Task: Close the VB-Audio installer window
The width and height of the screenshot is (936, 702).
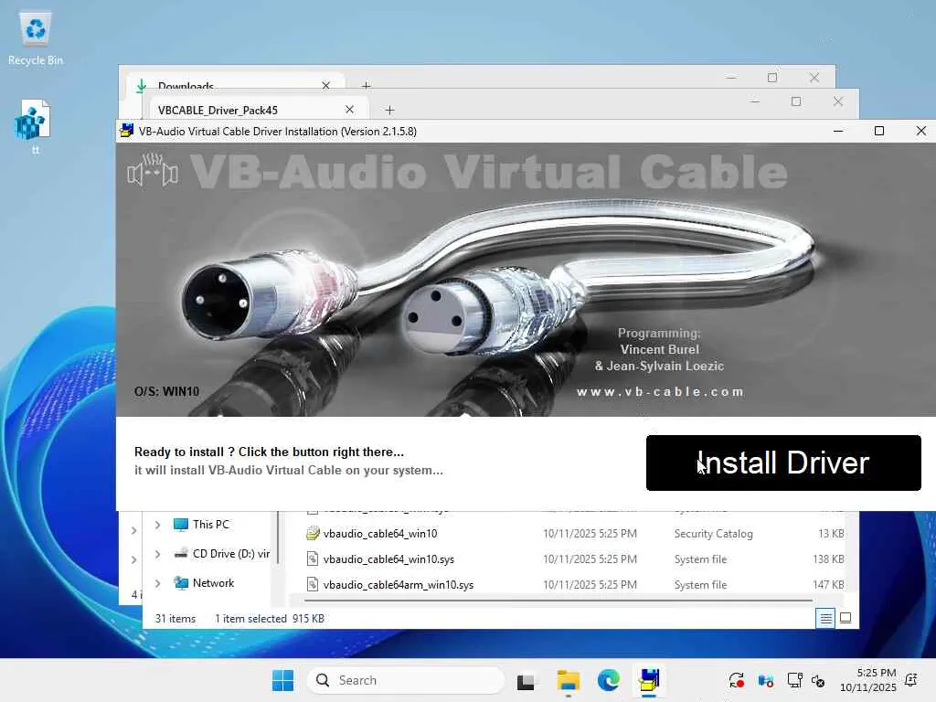Action: pos(921,131)
